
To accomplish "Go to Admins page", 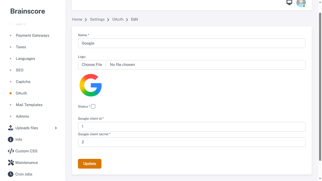I will 22,116.
